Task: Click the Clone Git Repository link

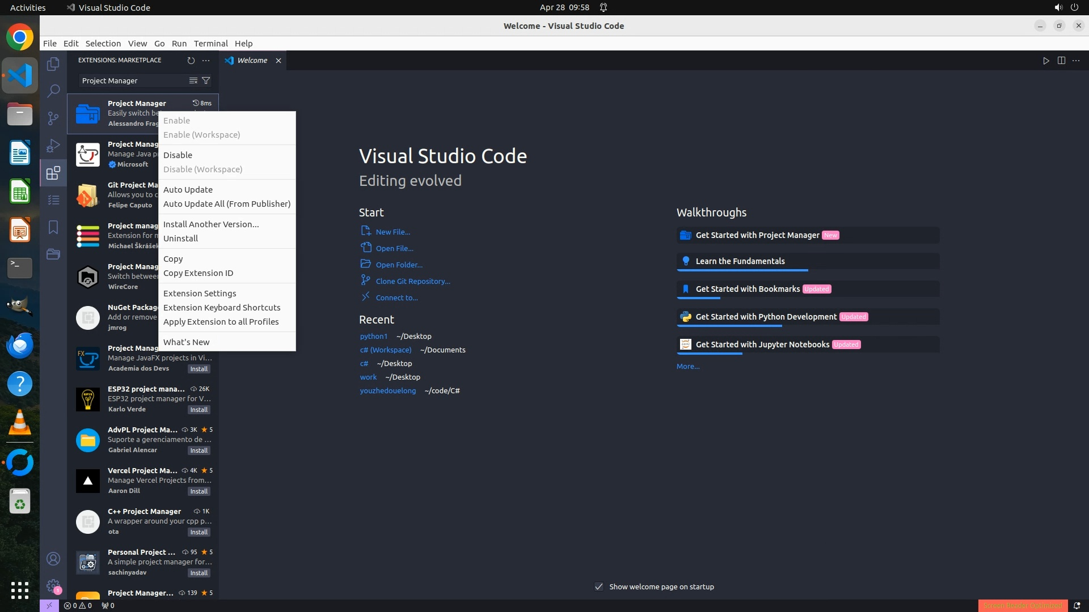Action: (x=412, y=281)
